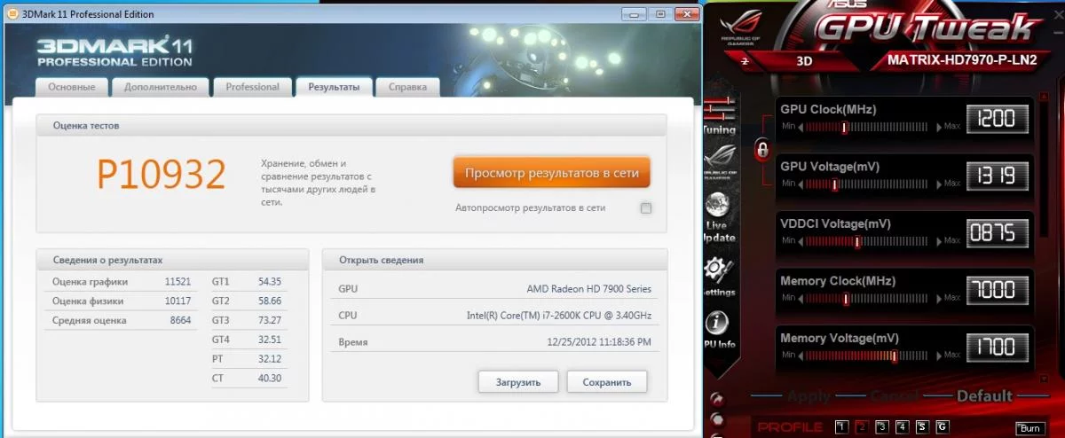Screen dimensions: 1065x438
Task: Click the Burn button
Action: pyautogui.click(x=1029, y=428)
